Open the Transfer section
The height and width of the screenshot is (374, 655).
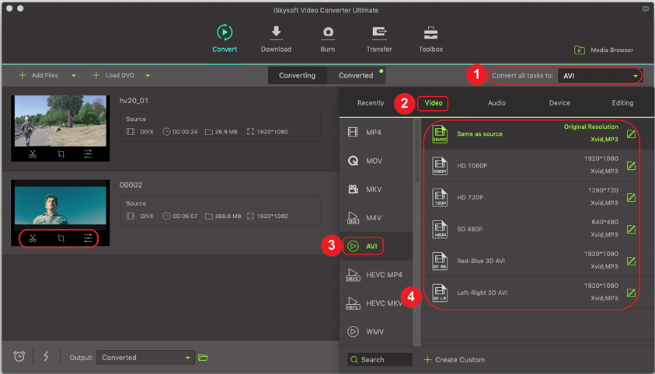pos(379,33)
